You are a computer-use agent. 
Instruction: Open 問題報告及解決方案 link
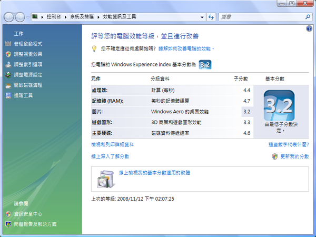[35, 224]
